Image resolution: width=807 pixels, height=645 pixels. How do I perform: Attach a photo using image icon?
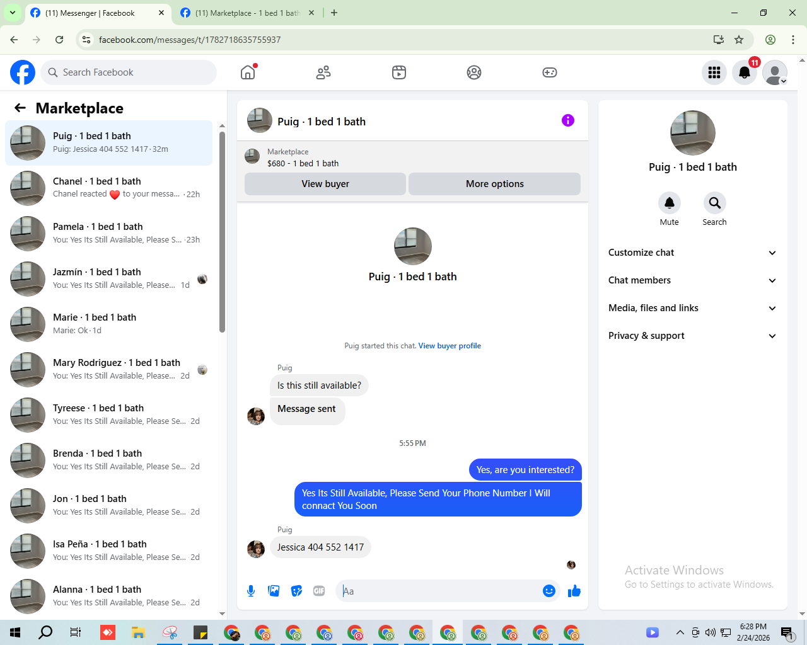click(274, 591)
